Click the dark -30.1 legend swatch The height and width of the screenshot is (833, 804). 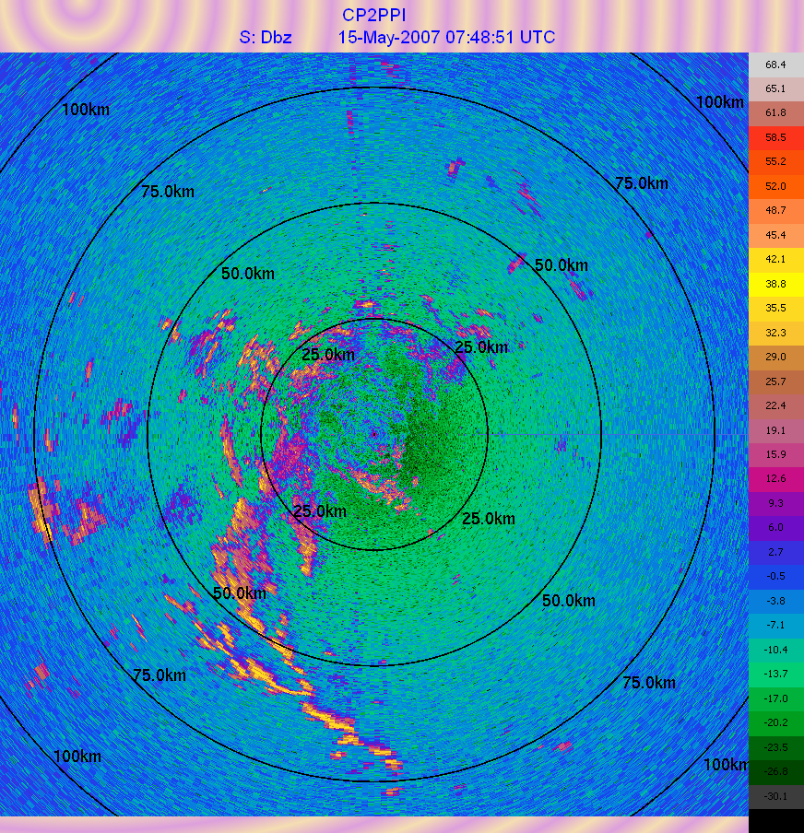click(775, 797)
